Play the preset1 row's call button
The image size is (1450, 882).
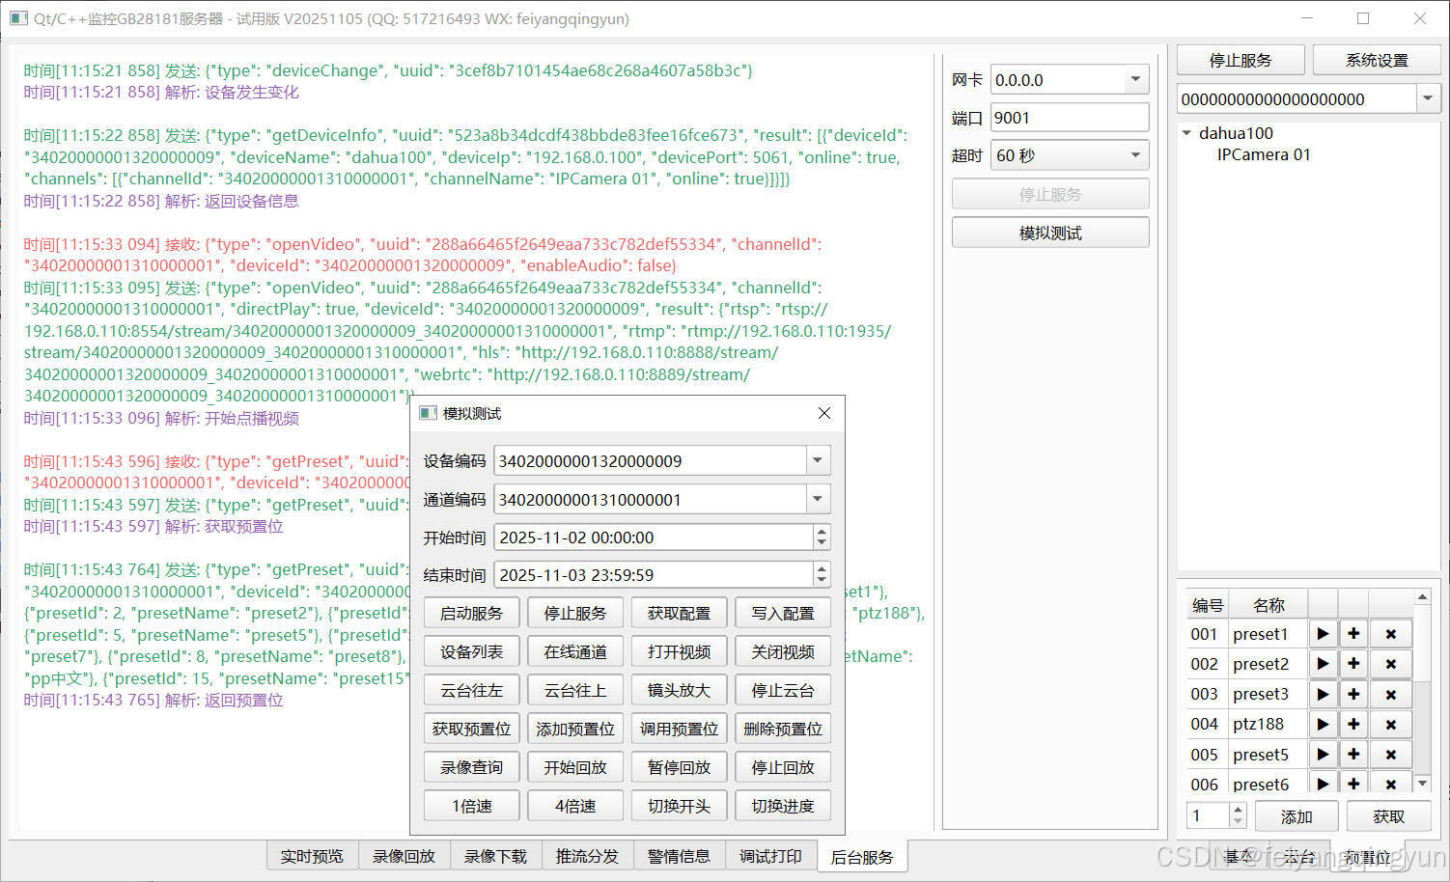pos(1323,634)
